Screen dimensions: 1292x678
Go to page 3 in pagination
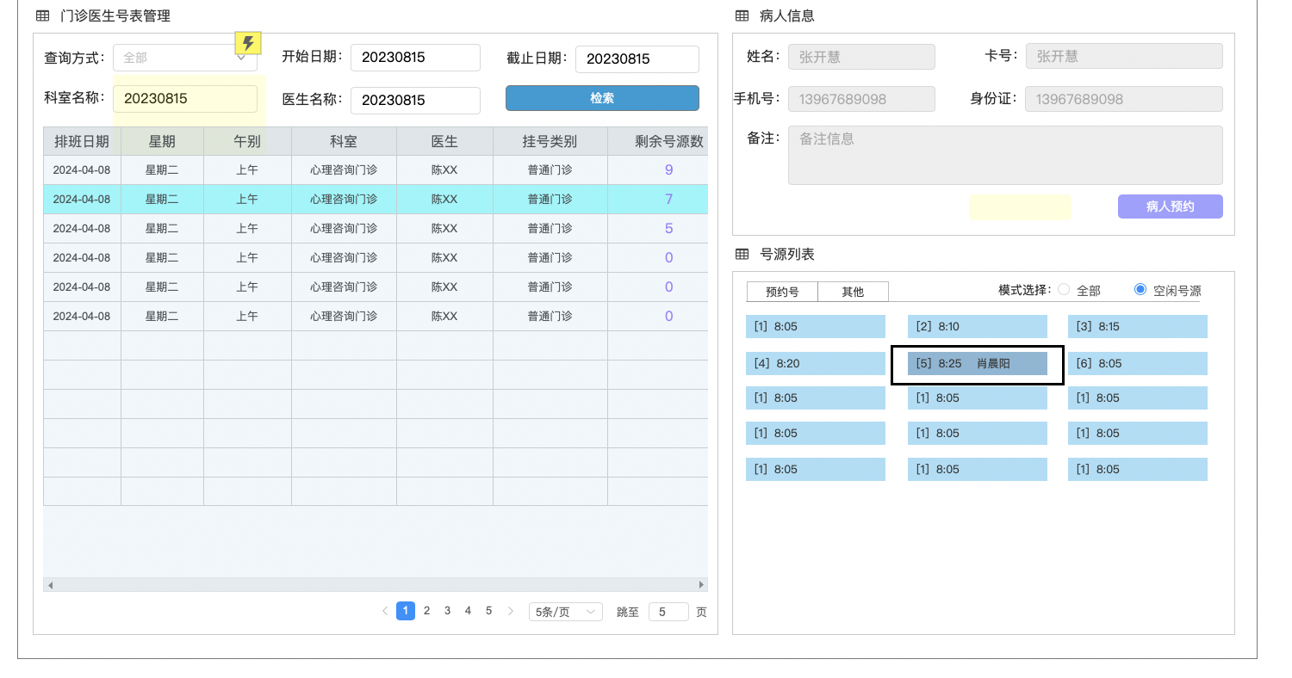(x=447, y=611)
